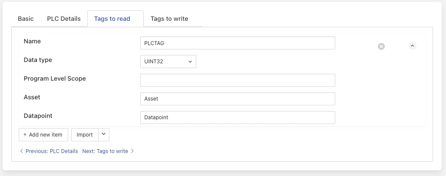
Task: Select the Tags to read tab
Action: point(112,19)
